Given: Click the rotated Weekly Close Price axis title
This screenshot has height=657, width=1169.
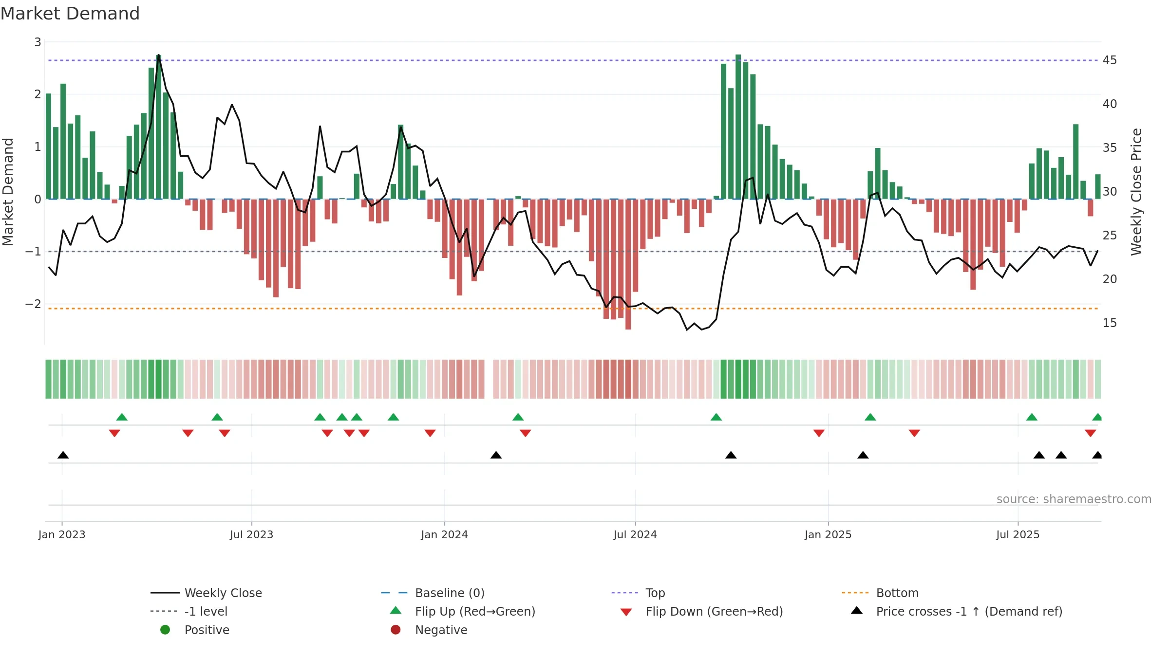Looking at the screenshot, I should [1136, 192].
